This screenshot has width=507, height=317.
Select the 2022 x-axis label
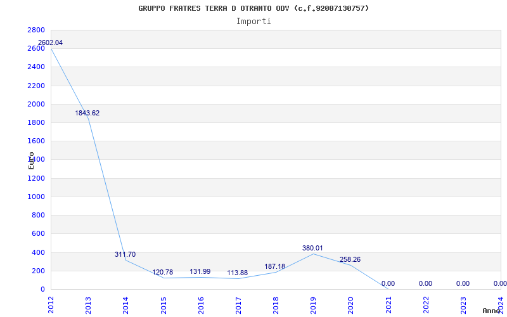point(426,305)
